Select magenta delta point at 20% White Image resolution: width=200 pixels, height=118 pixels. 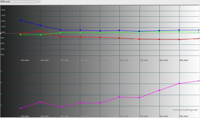[x=40, y=102]
